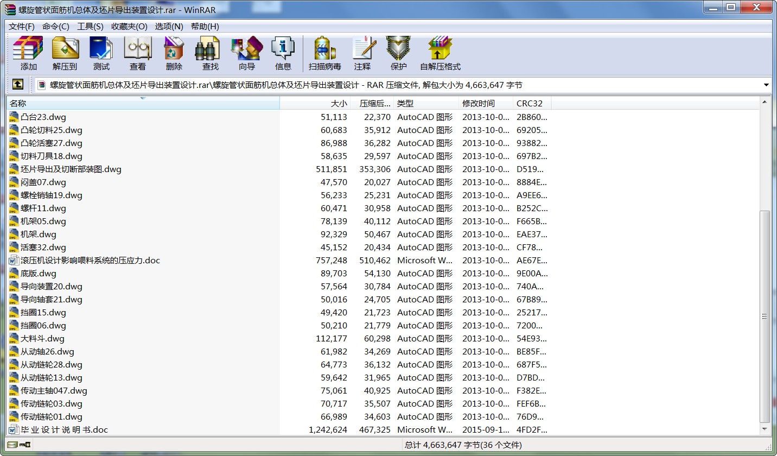The width and height of the screenshot is (777, 456).
Task: Click the Word icon of 滚压机设计影响喂料系统的压应力.doc
Action: point(14,260)
